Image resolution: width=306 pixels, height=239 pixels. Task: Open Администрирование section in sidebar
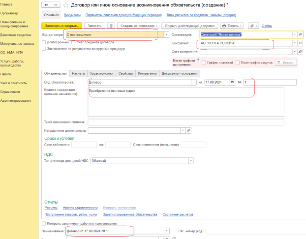(x=16, y=101)
